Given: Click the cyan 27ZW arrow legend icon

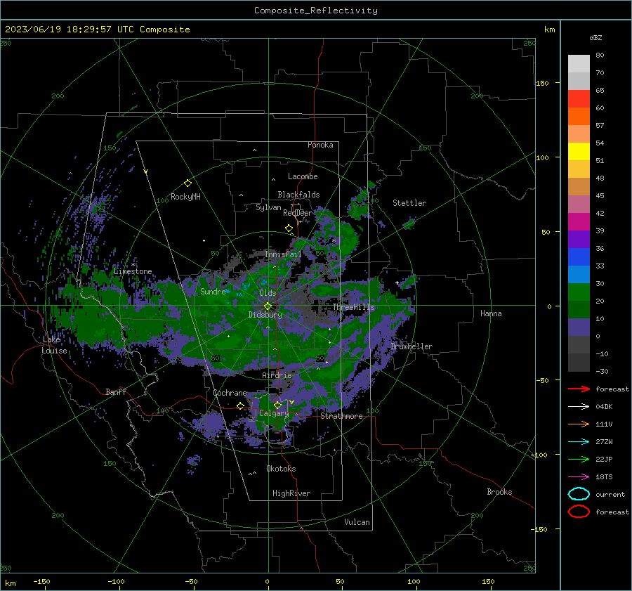Looking at the screenshot, I should pyautogui.click(x=579, y=442).
